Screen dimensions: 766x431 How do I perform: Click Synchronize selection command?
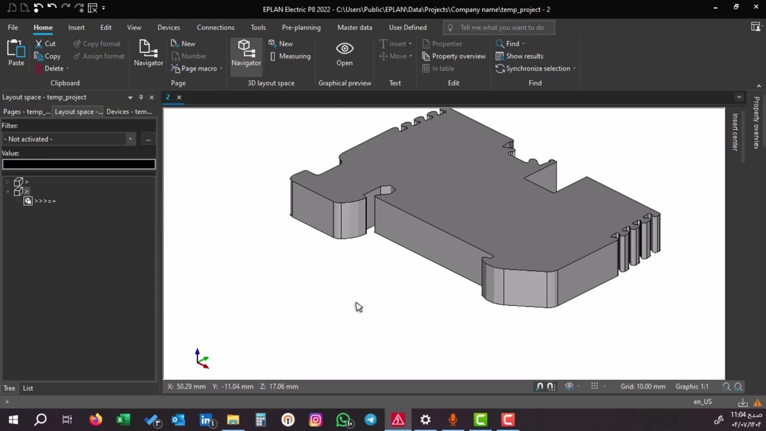click(x=533, y=68)
